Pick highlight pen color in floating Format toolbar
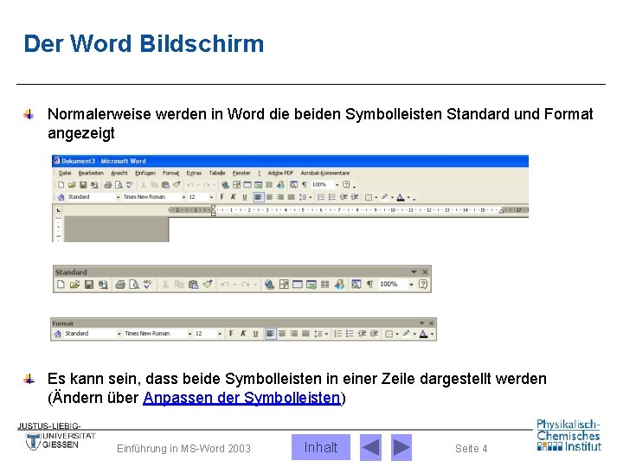The image size is (623, 467). tap(406, 334)
